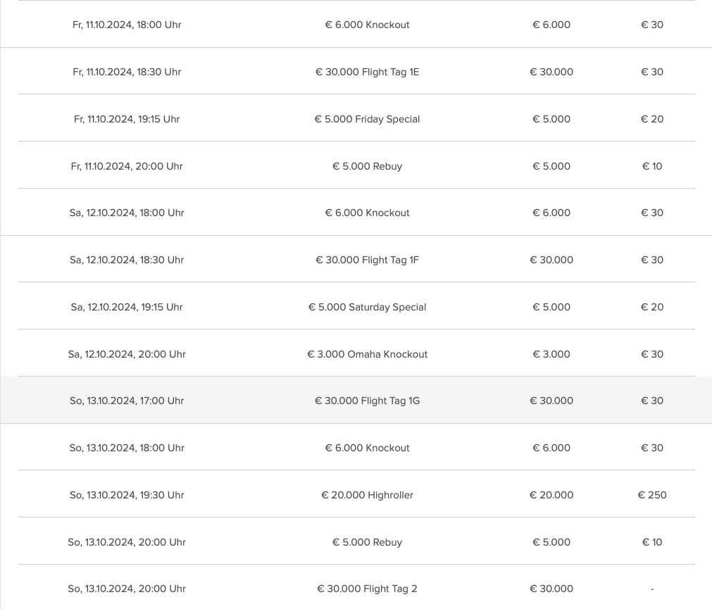Select the € 20.000 guarantee amount cell

coord(551,495)
